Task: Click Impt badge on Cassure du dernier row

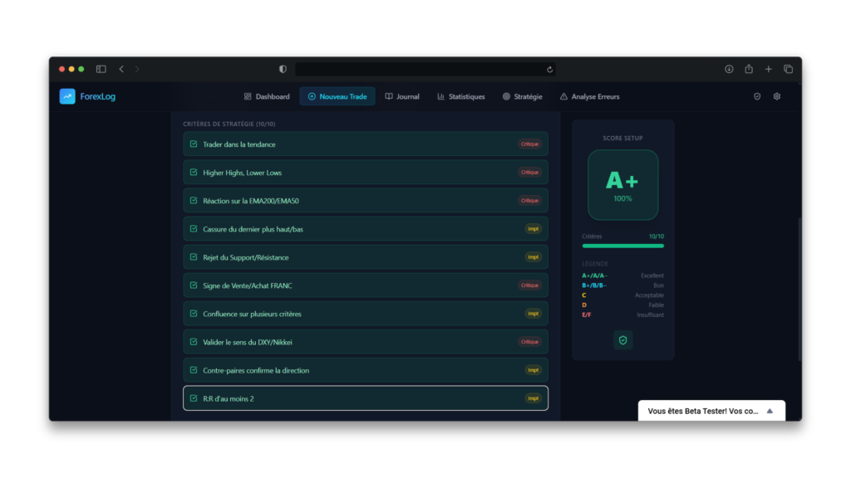Action: click(533, 229)
